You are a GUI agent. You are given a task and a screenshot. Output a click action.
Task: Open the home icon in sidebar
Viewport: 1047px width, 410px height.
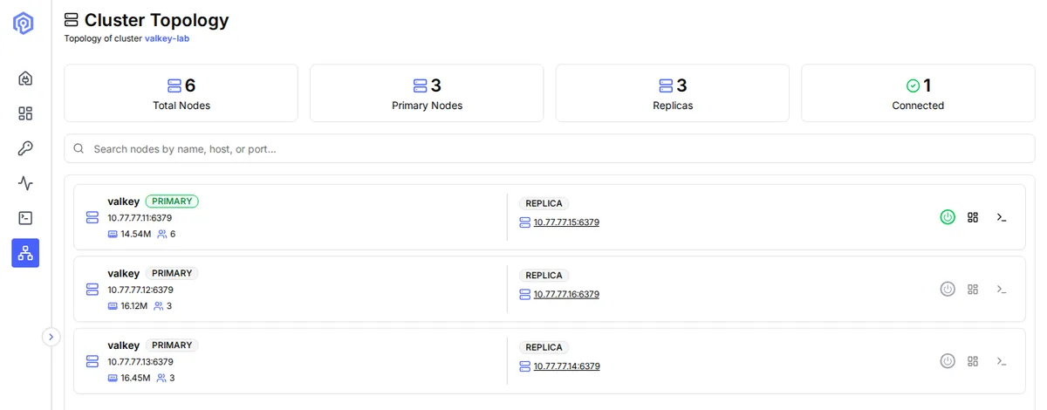[25, 79]
